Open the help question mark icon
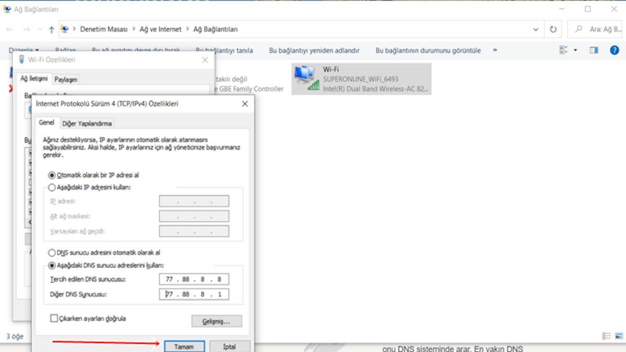This screenshot has height=352, width=626. click(615, 51)
